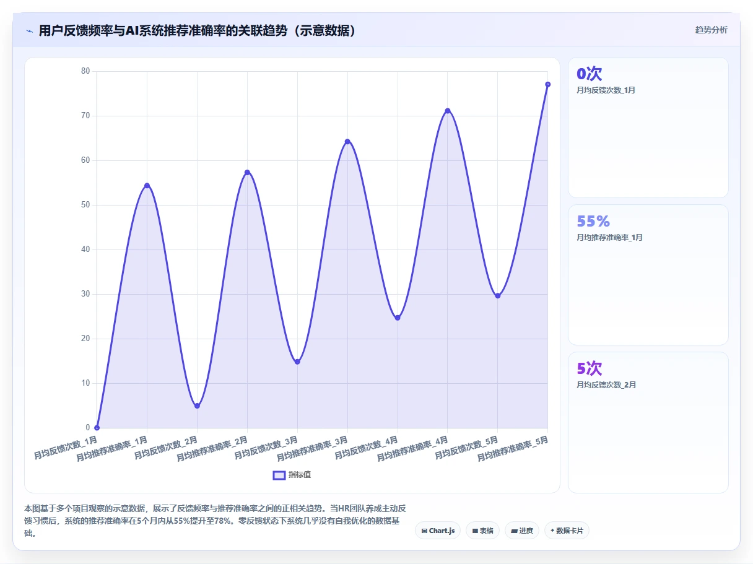Click data point for 月均反馈次数_2月

coord(197,406)
